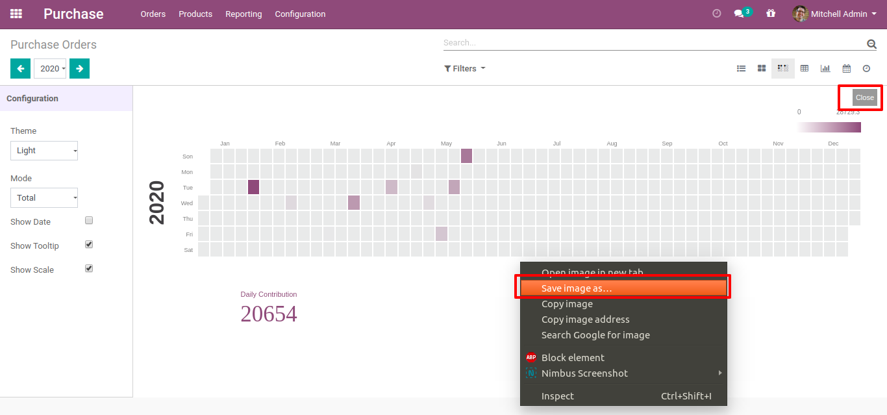
Task: Click the gift icon in header
Action: [771, 14]
